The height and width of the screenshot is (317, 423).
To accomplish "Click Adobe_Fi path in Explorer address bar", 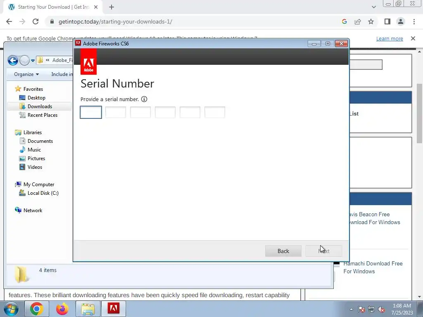I will point(62,60).
